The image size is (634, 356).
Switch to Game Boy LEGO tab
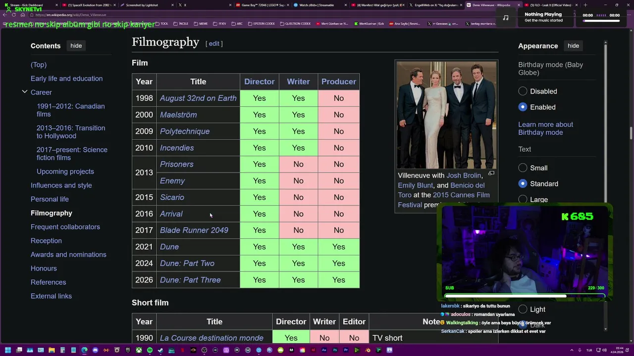[263, 5]
